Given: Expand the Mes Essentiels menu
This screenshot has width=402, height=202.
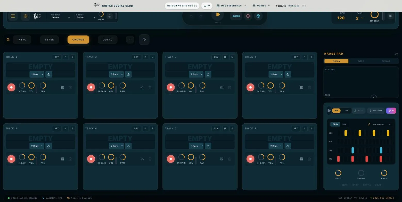Looking at the screenshot, I should (x=231, y=6).
